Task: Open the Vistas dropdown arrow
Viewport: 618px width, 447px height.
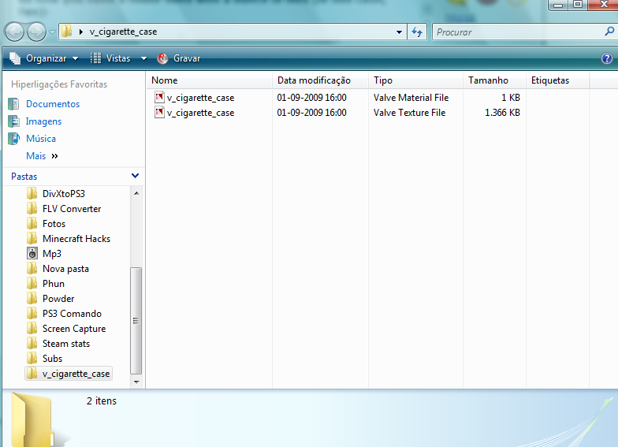Action: 143,58
